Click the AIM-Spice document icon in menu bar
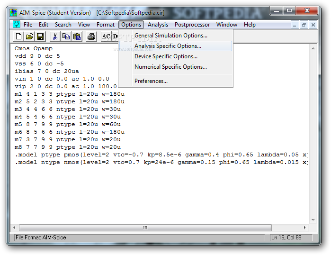The width and height of the screenshot is (331, 255). click(x=16, y=25)
